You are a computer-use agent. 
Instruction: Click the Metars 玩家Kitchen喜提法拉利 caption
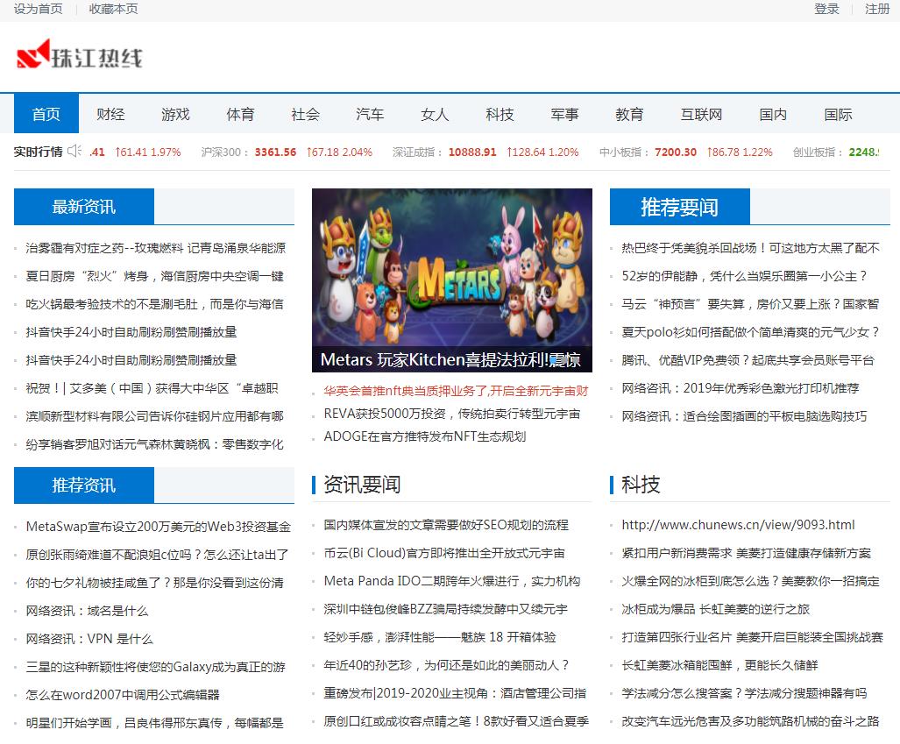450,359
